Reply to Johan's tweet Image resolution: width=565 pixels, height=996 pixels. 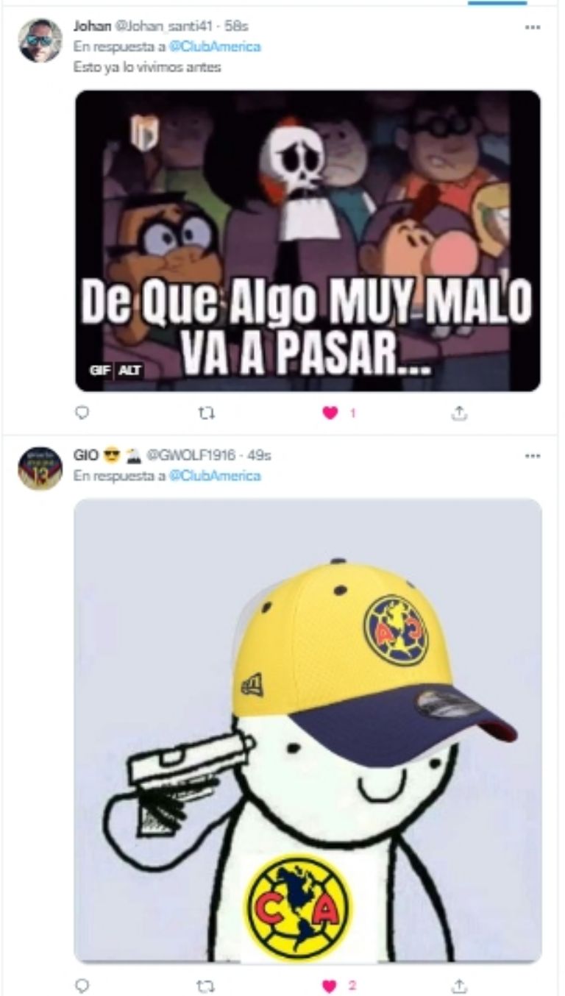(82, 413)
